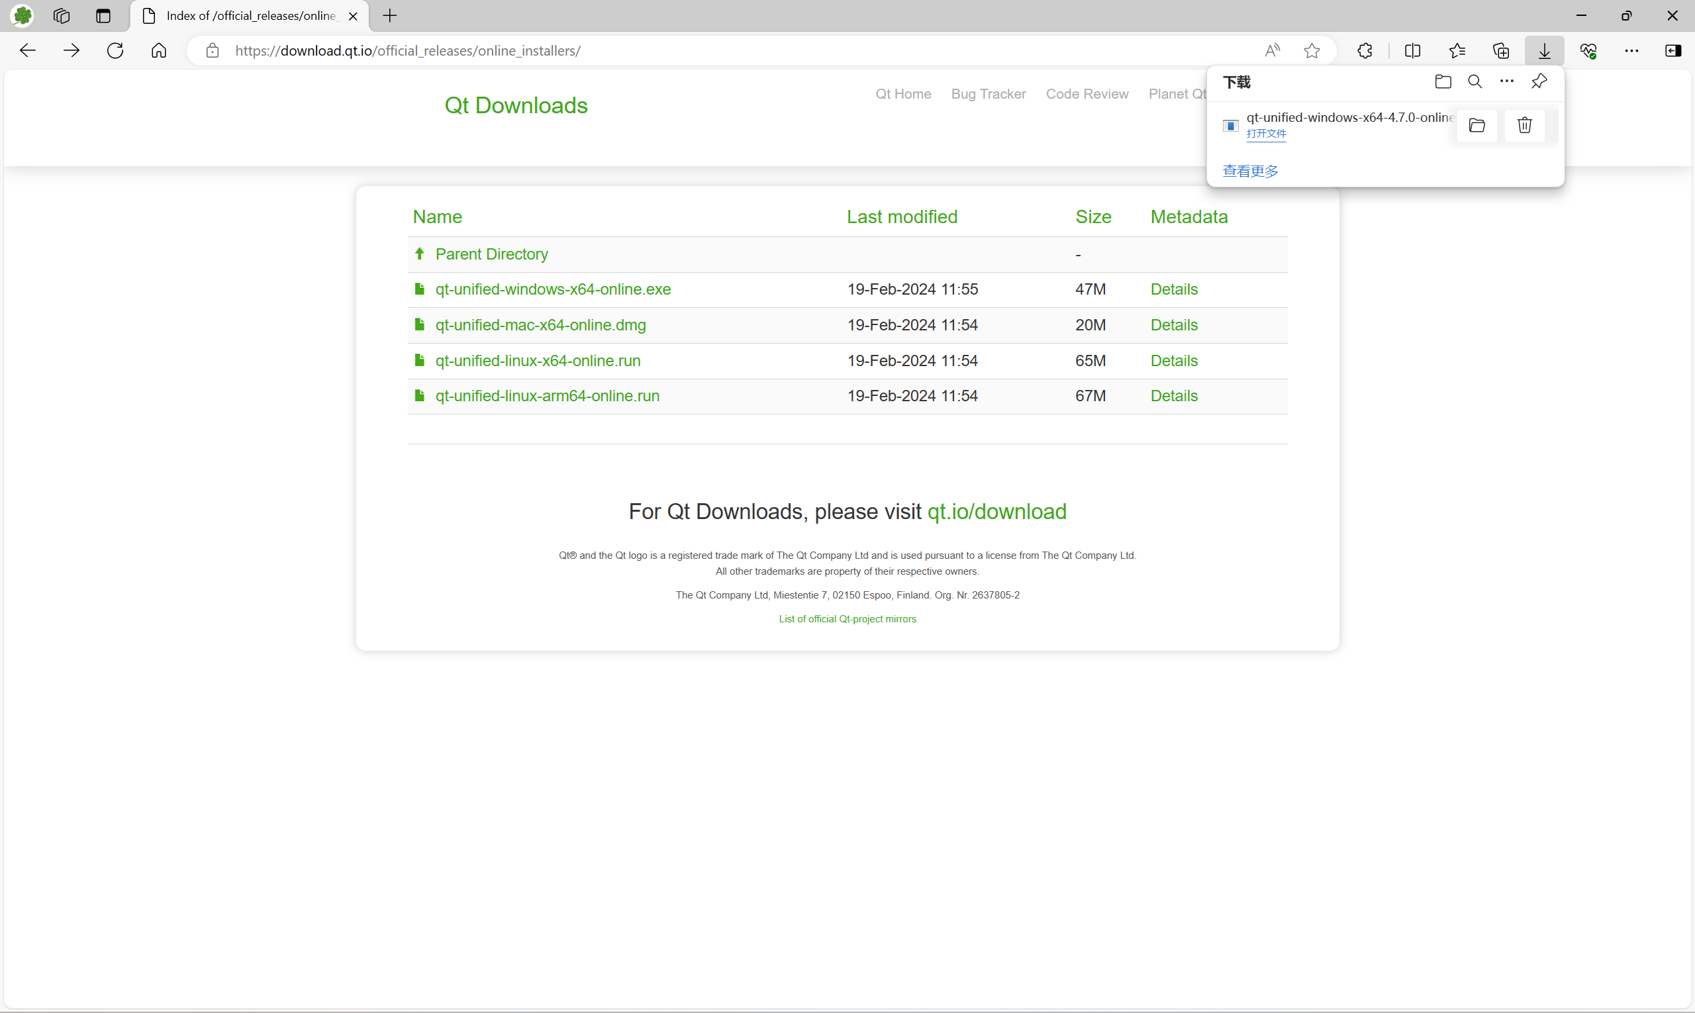The image size is (1695, 1013).
Task: Reload the current page
Action: click(x=115, y=50)
